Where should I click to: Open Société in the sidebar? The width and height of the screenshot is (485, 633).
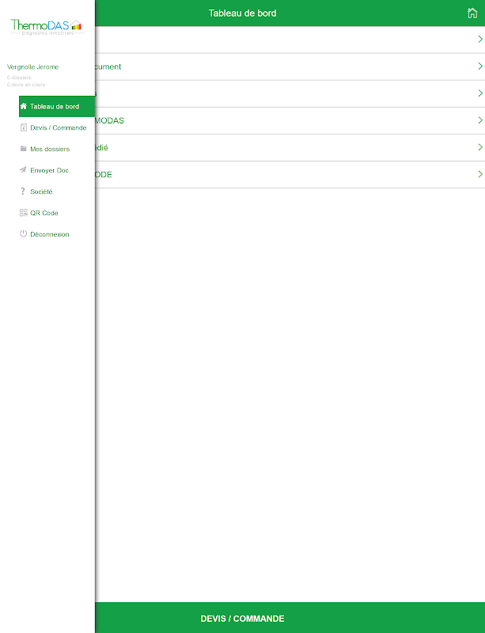point(57,191)
